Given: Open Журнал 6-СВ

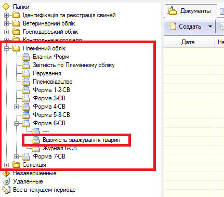Looking at the screenshot, I should [x=60, y=148].
